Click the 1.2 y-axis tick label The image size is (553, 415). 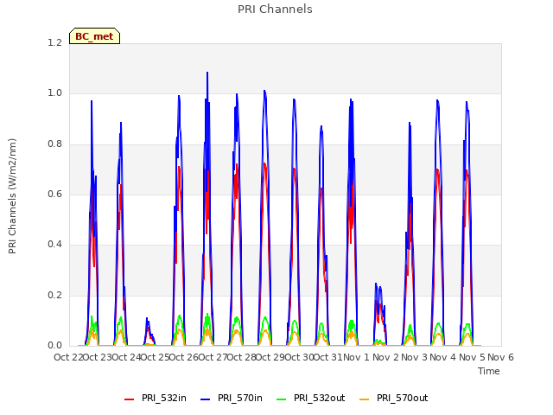[54, 42]
